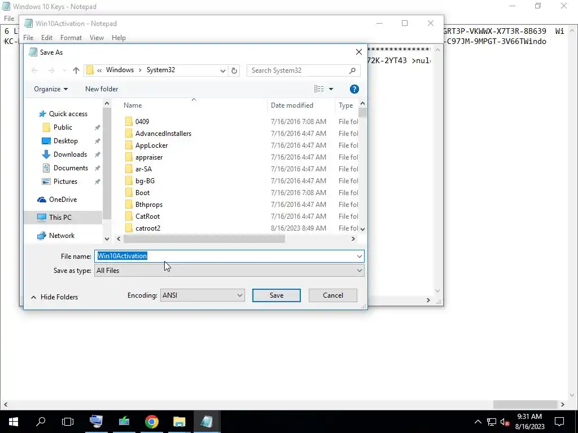Screen dimensions: 578x433
Task: Open the Save As help icon
Action: [354, 89]
